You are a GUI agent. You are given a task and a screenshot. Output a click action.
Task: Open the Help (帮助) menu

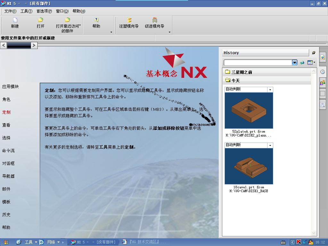click(79, 11)
